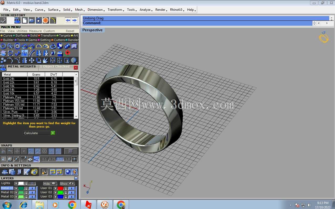This screenshot has height=209, width=335.
Task: Toggle the 0.1 grid snap value
Action: pyautogui.click(x=45, y=159)
